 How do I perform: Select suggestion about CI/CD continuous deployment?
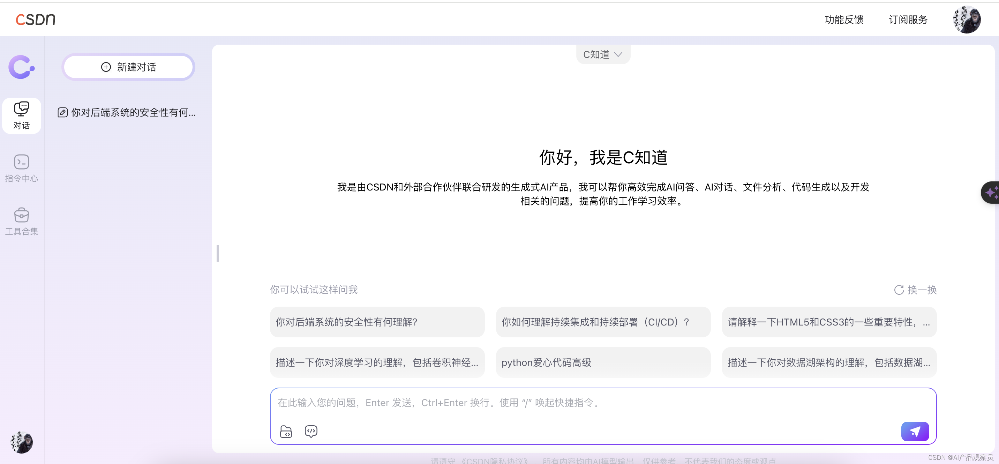click(603, 322)
